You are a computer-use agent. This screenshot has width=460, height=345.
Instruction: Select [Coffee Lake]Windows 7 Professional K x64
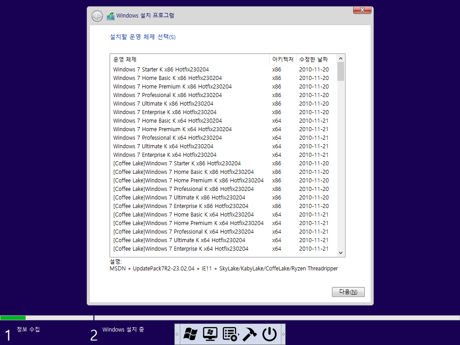(224, 231)
